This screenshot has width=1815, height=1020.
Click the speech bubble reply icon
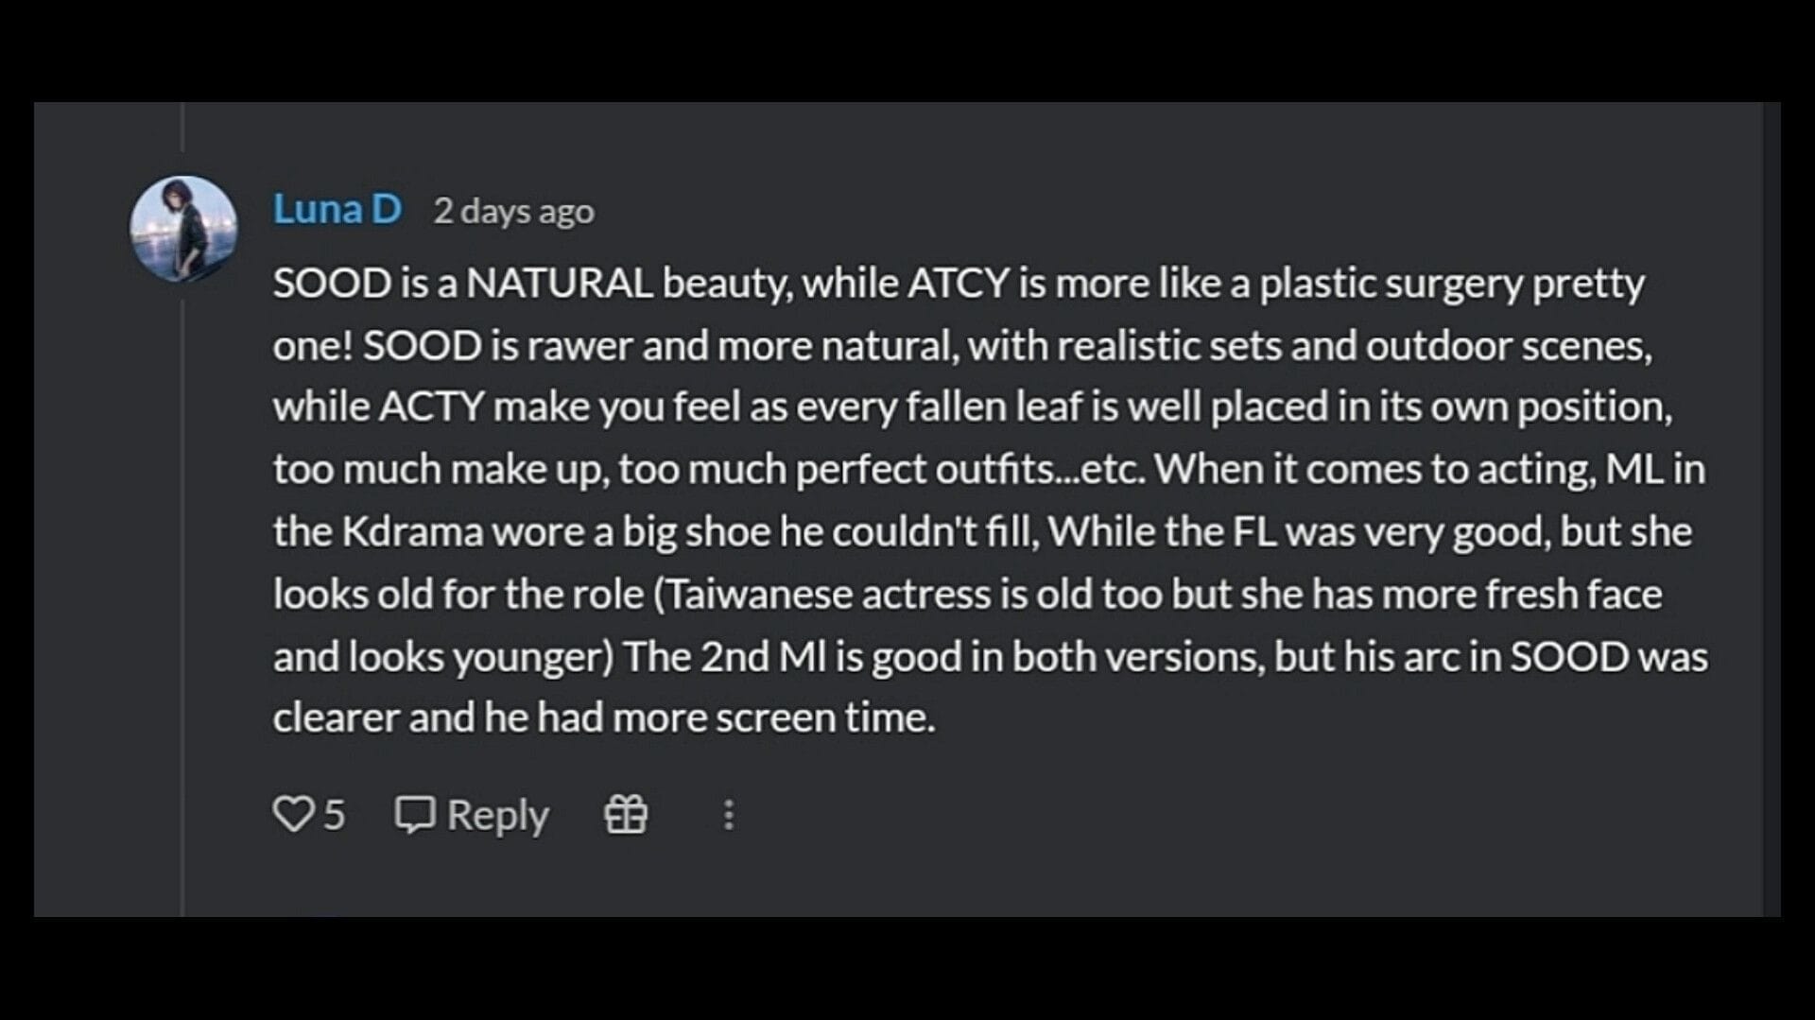(x=414, y=814)
